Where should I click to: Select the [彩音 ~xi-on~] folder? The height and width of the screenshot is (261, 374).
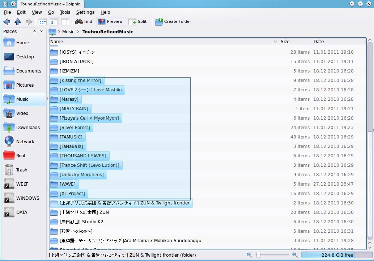coord(71,231)
